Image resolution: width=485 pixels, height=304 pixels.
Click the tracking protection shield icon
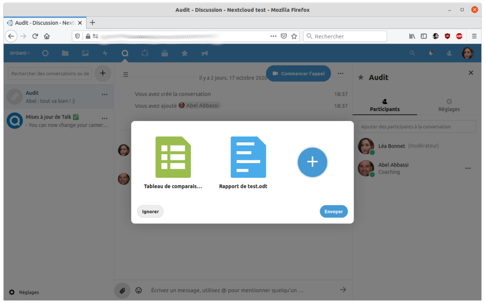77,36
